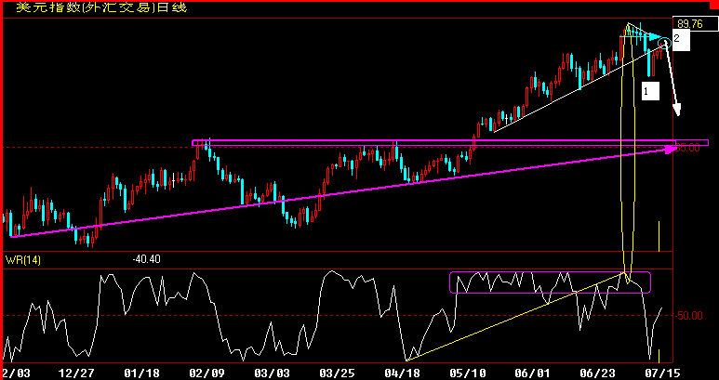Click the 07/15 date label

662,373
